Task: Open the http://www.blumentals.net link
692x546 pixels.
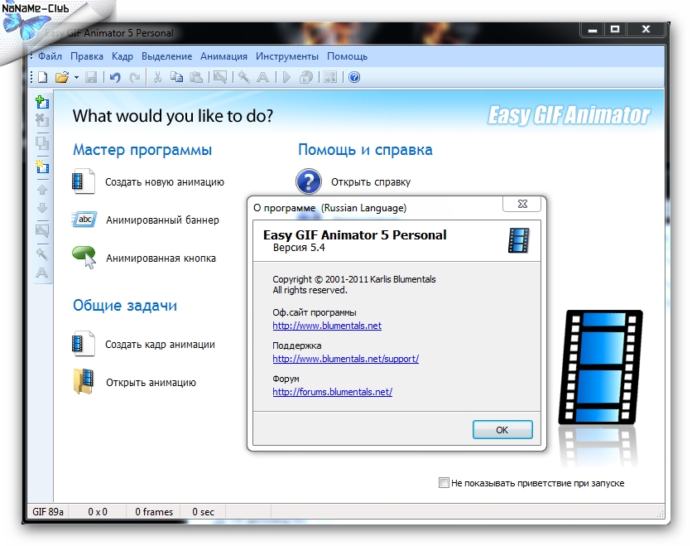Action: (327, 326)
